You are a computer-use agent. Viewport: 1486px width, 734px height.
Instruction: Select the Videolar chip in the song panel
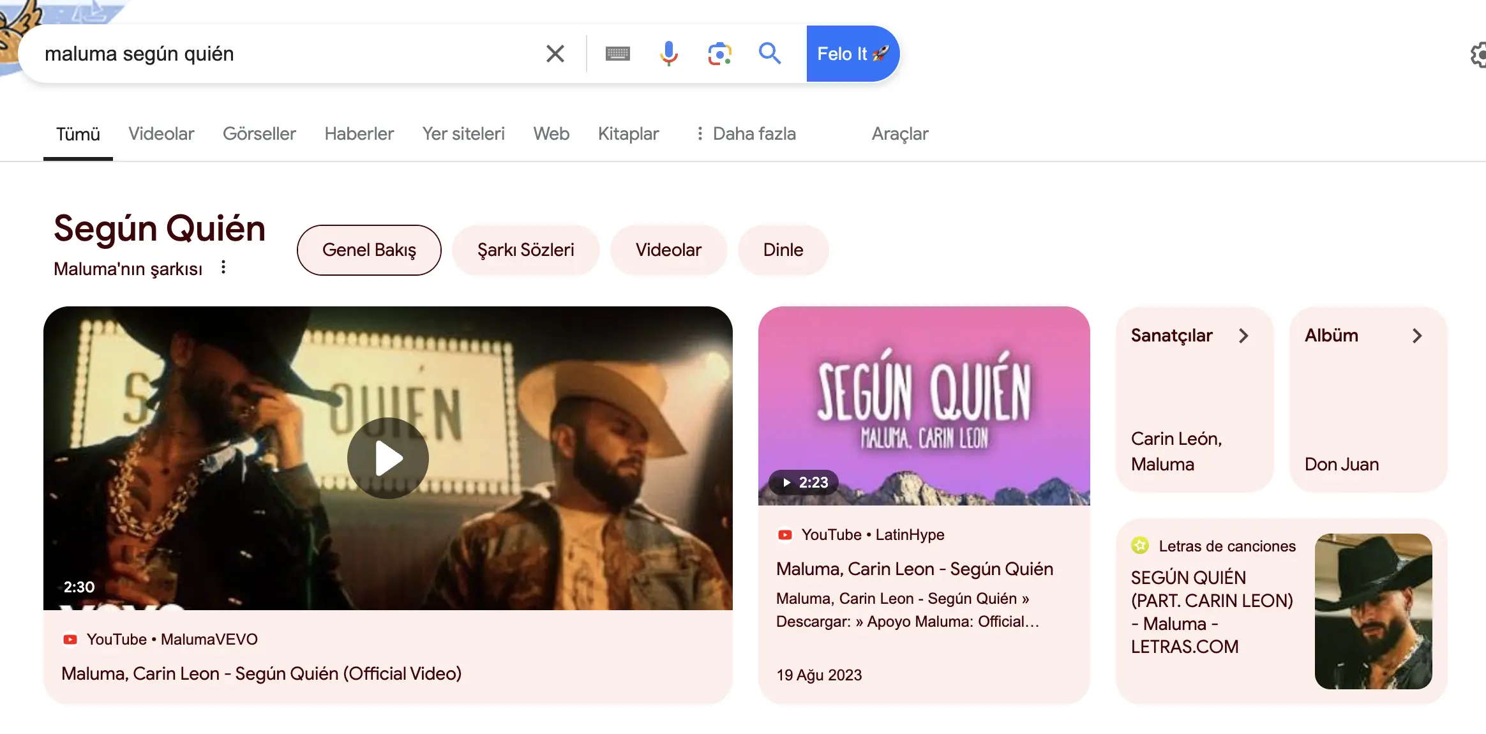pyautogui.click(x=668, y=250)
